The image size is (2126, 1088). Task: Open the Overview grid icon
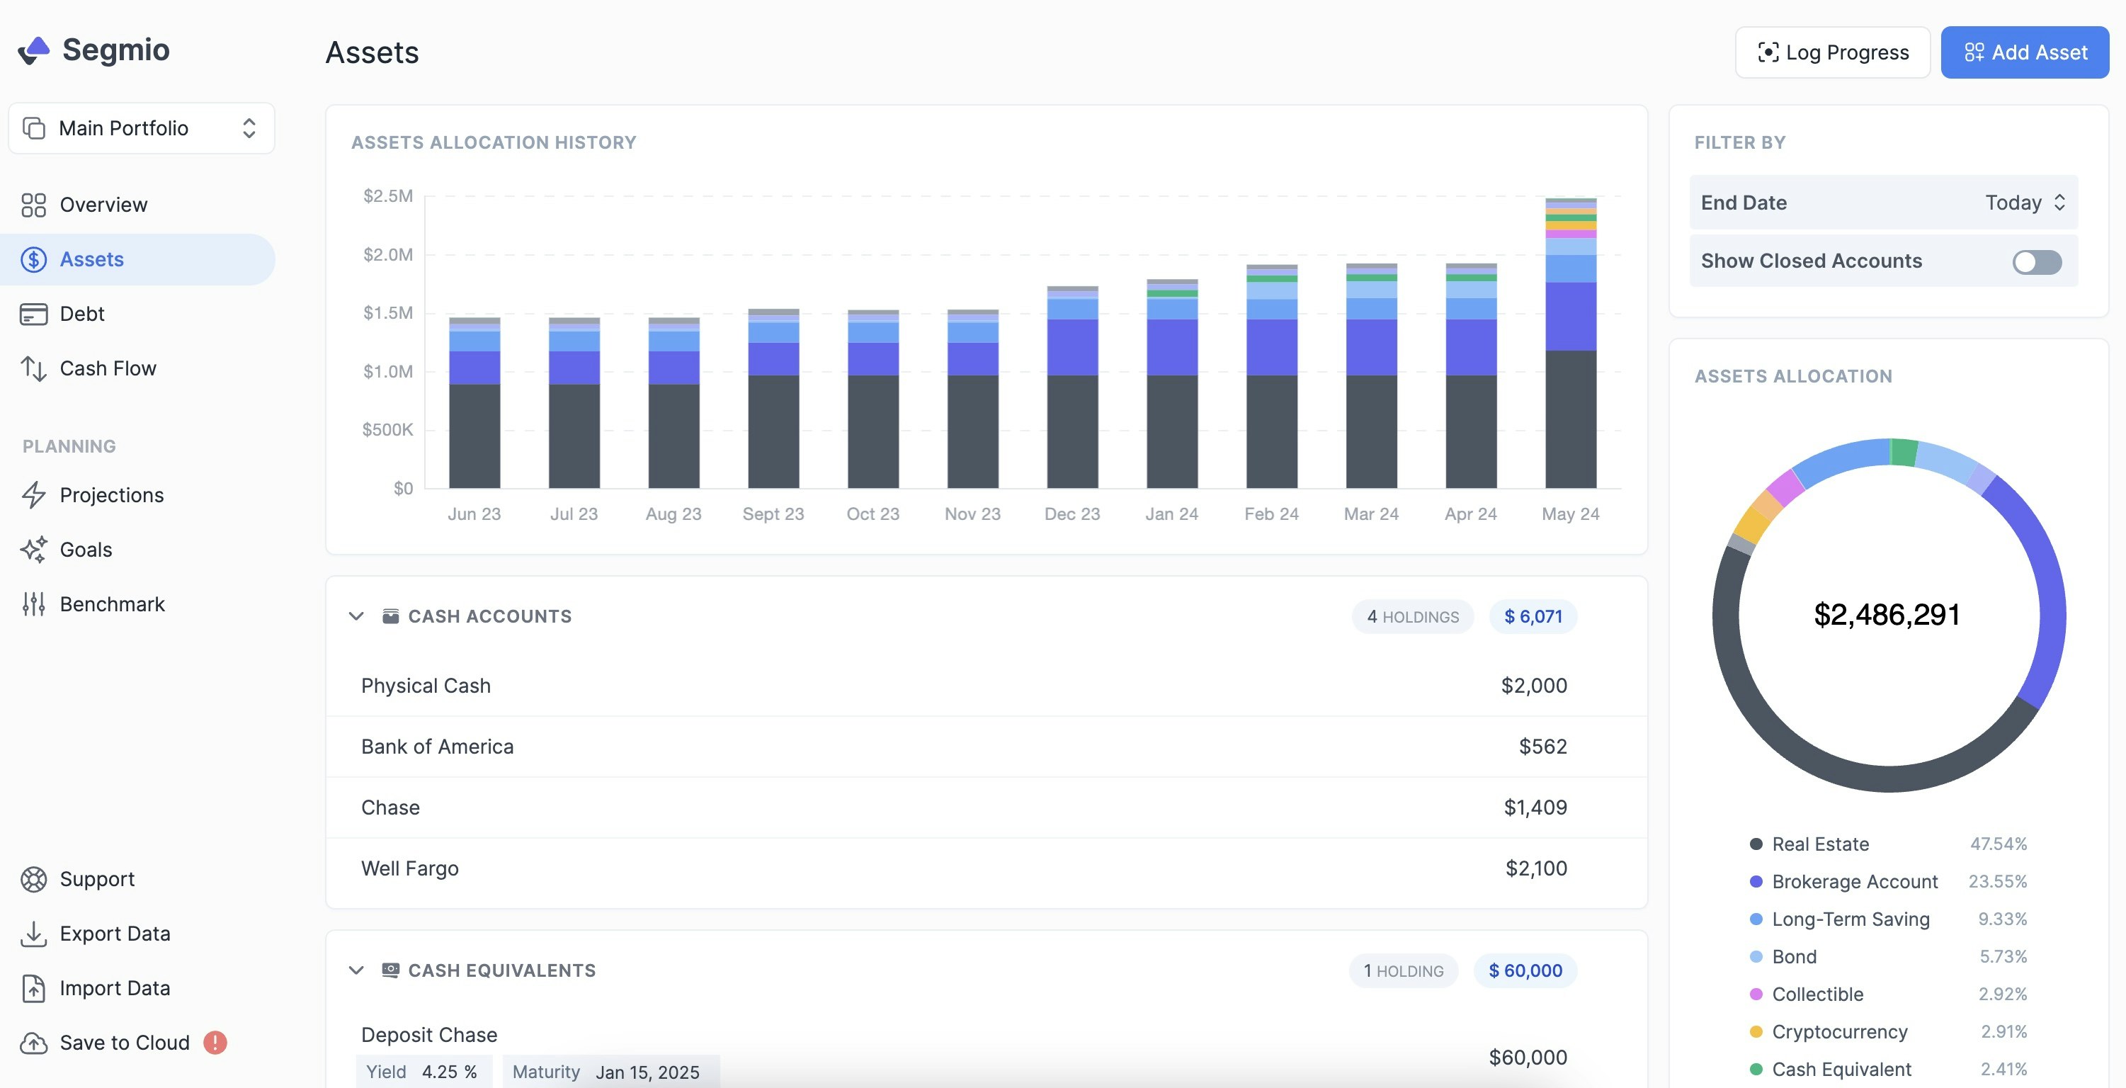pos(33,205)
